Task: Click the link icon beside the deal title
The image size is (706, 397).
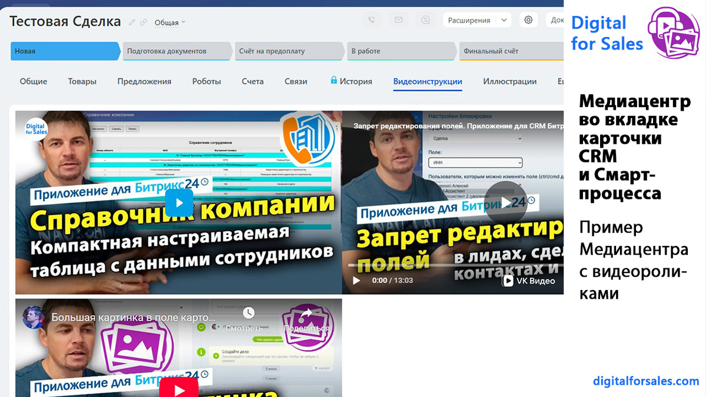Action: click(145, 22)
